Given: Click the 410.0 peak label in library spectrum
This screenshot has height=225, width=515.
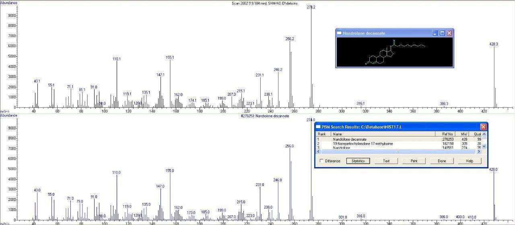Looking at the screenshot, I should [x=472, y=217].
